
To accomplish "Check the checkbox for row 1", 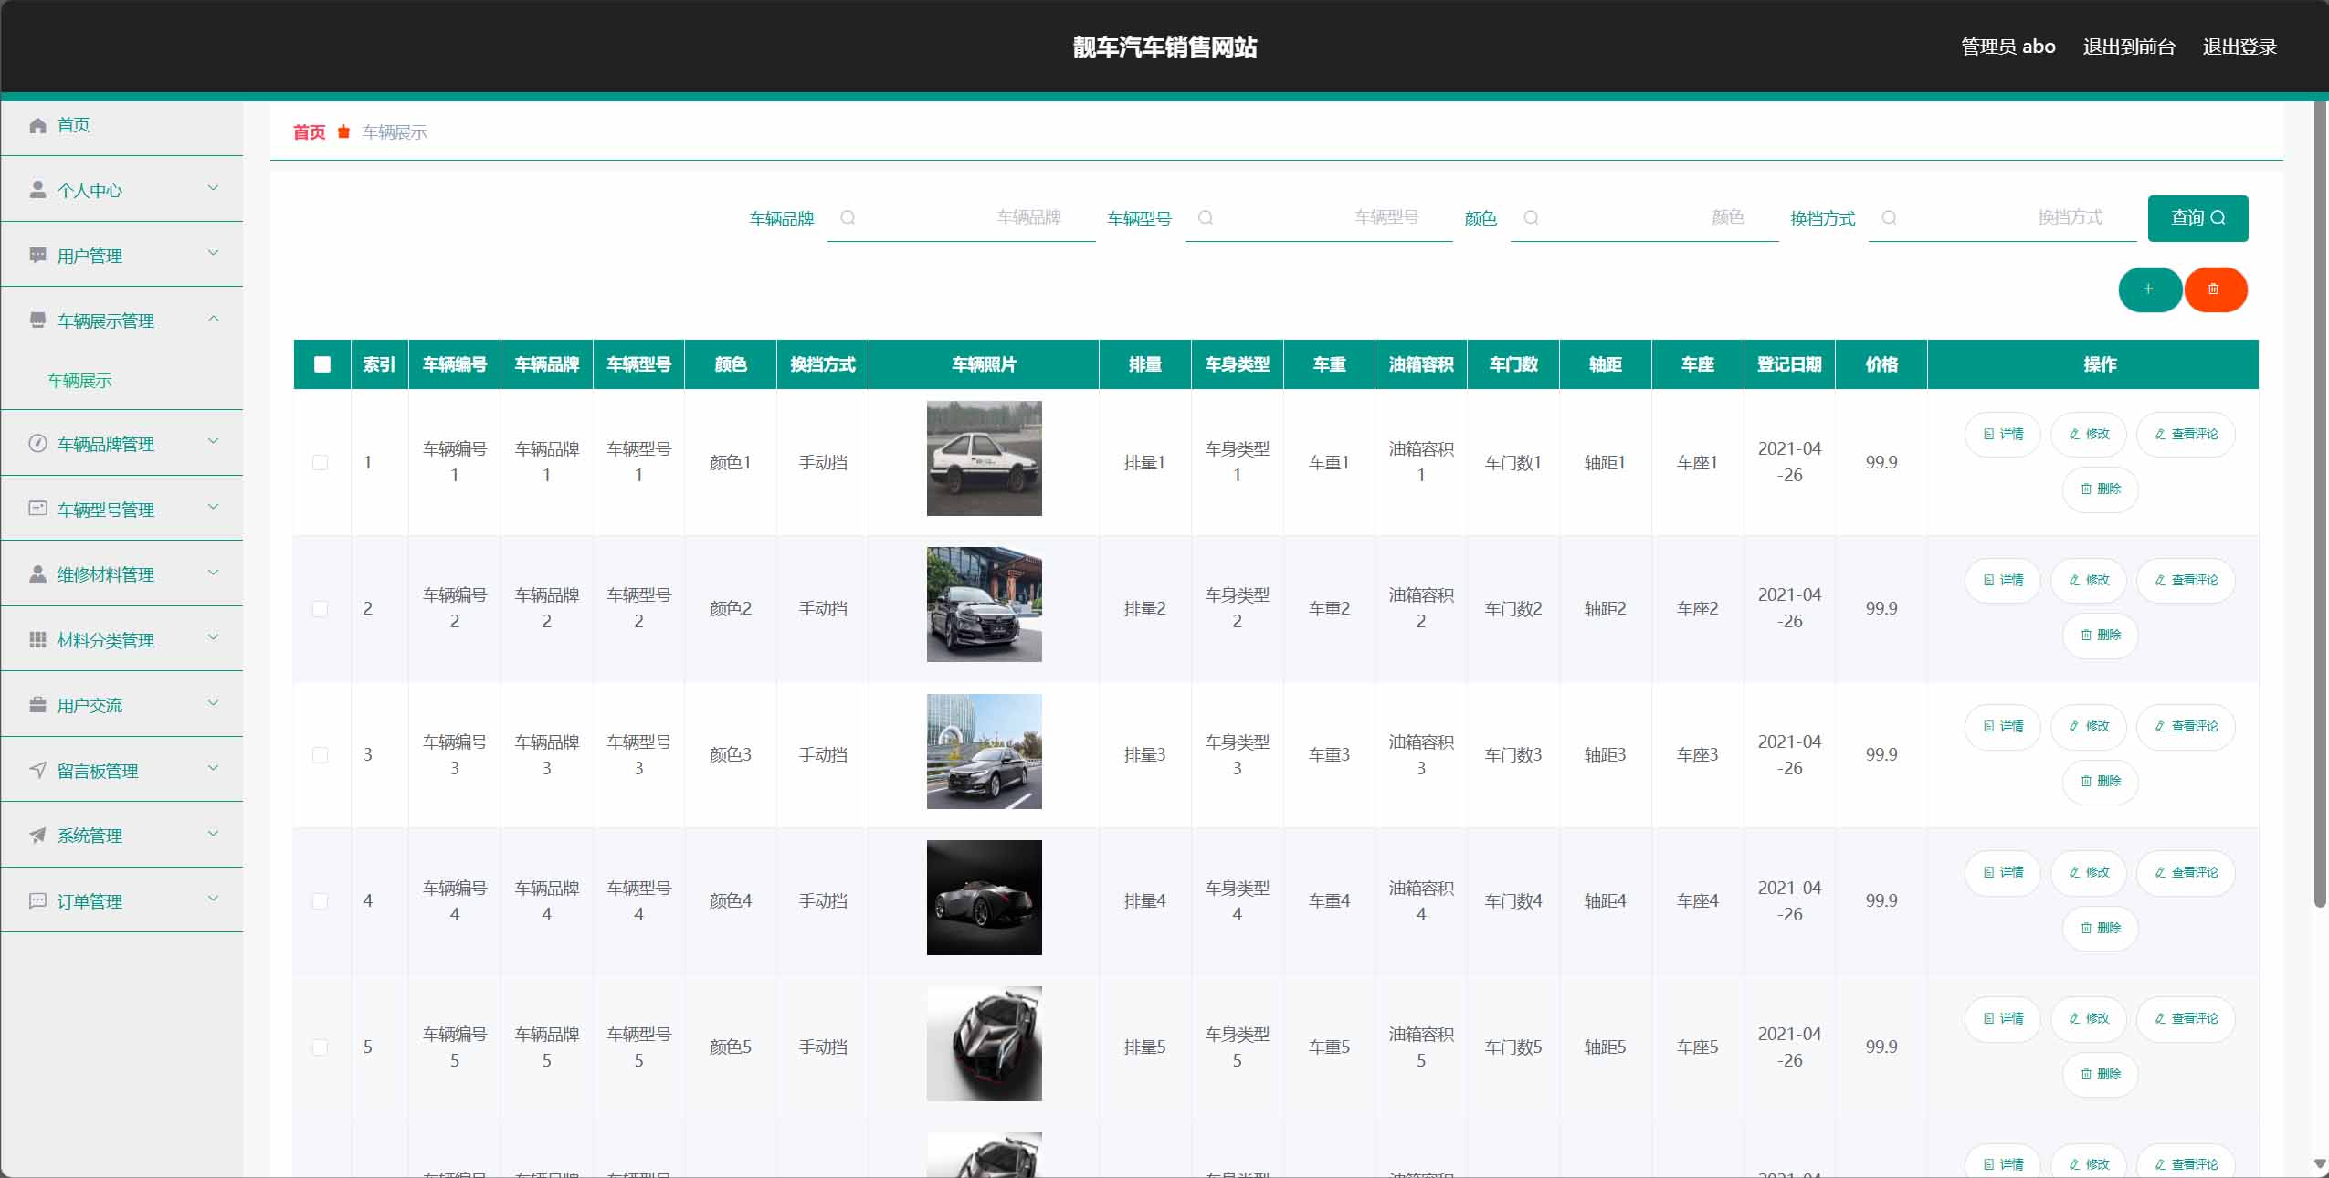I will click(321, 462).
